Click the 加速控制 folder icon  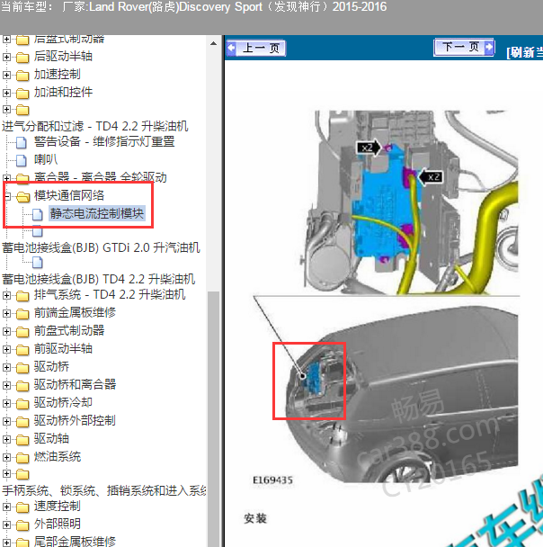22,75
